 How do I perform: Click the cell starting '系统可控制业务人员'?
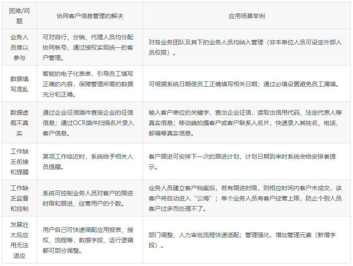(x=90, y=198)
